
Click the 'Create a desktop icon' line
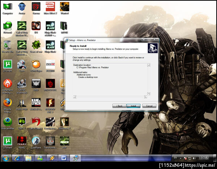pos(88,77)
